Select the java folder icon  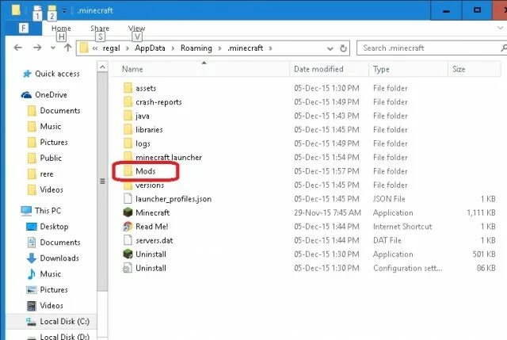pyautogui.click(x=128, y=116)
